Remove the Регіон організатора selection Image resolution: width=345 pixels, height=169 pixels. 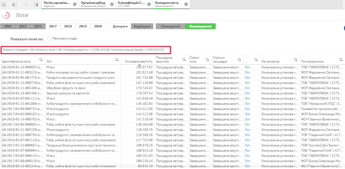click(x=75, y=4)
